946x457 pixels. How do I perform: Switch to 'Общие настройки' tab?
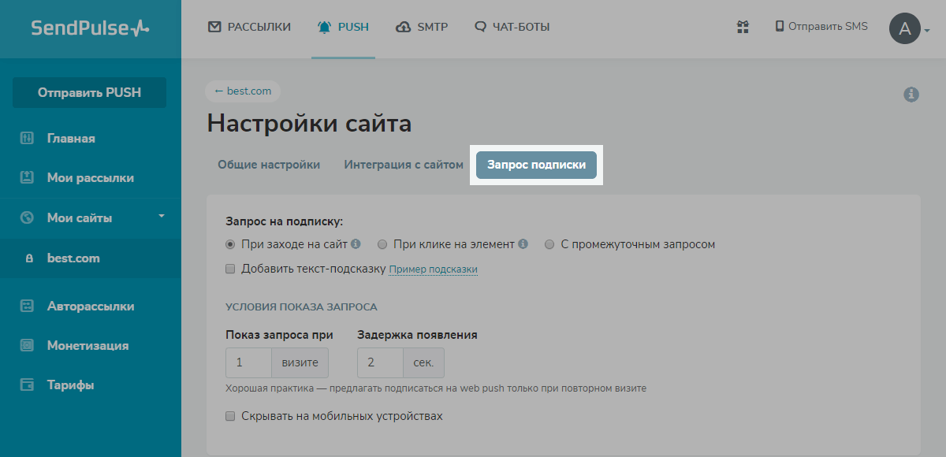tap(269, 165)
